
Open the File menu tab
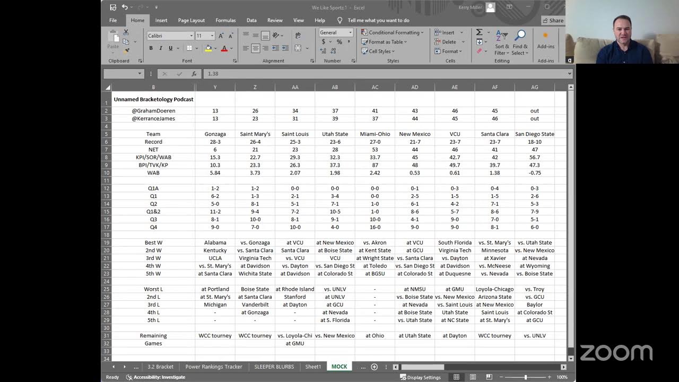[x=113, y=21]
